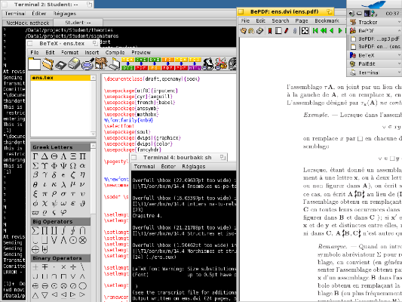Click the new empty document icon in BeTeX
This screenshot has width=402, height=302.
(x=34, y=63)
